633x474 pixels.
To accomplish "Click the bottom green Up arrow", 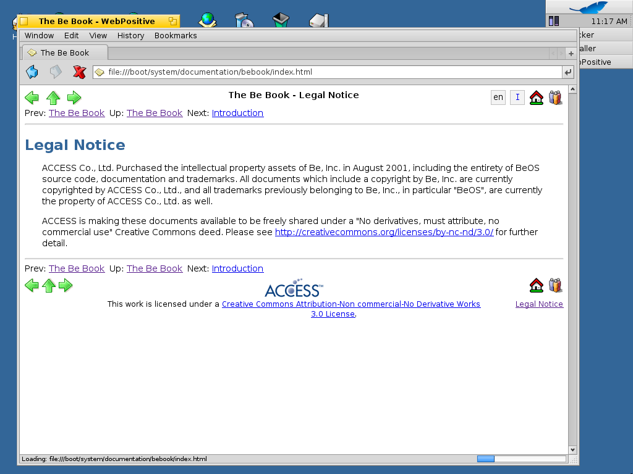I will click(49, 285).
